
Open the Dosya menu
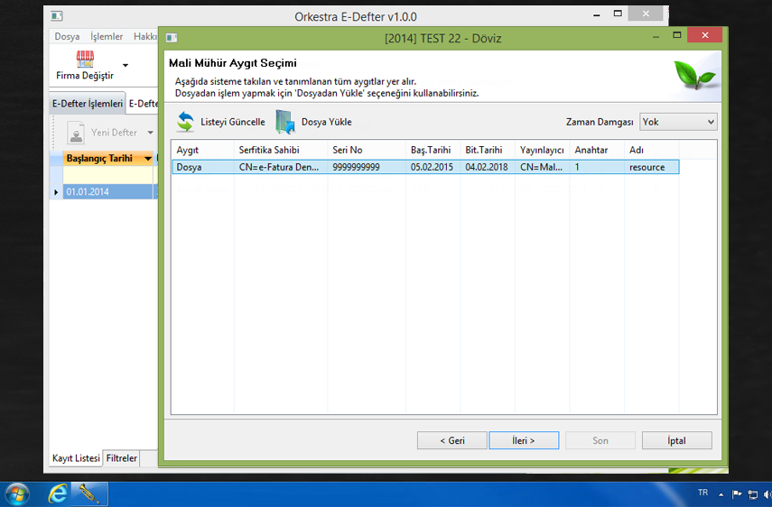pyautogui.click(x=67, y=37)
